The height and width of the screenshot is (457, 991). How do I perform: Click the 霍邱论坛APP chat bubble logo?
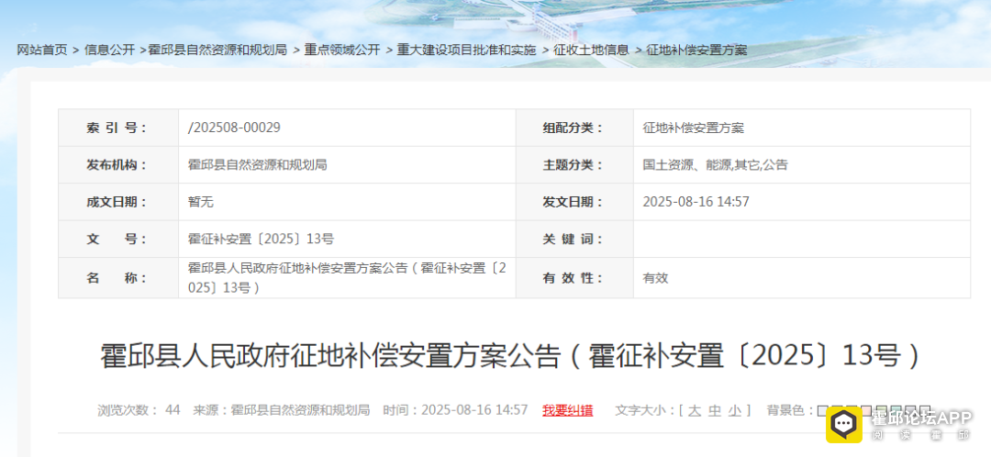[845, 424]
